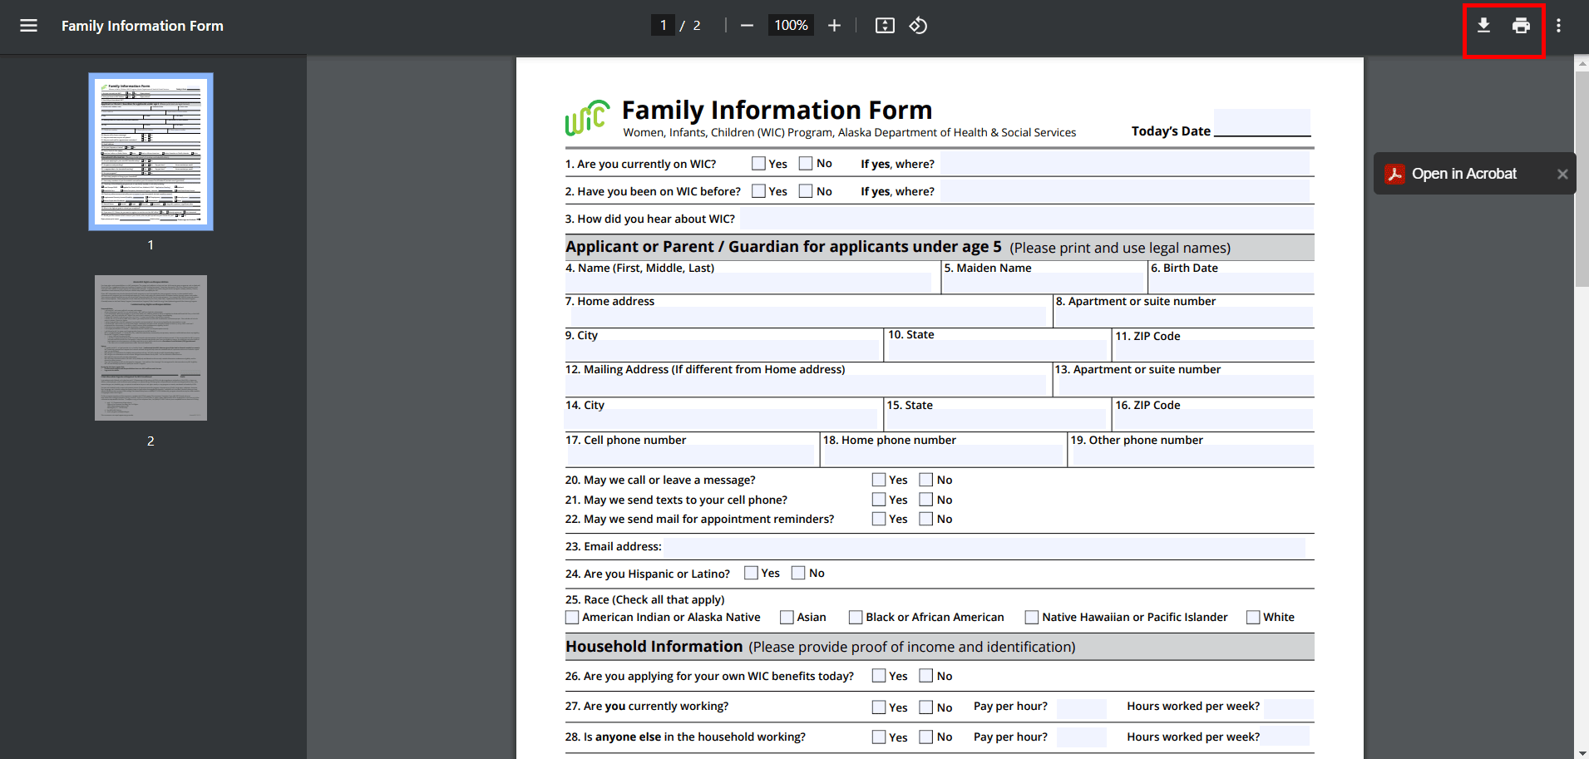Click the Cell phone number field
Image resolution: width=1589 pixels, height=759 pixels.
click(x=689, y=455)
